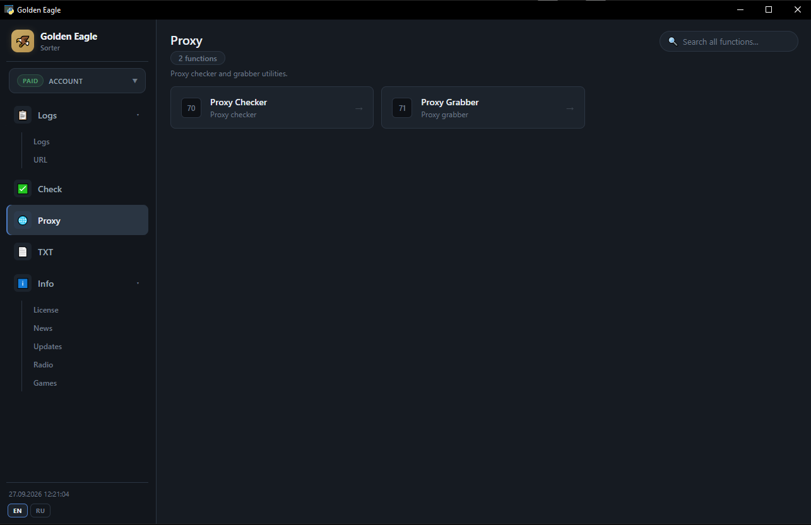Viewport: 811px width, 525px height.
Task: Open the Proxy Checker function card
Action: click(272, 108)
